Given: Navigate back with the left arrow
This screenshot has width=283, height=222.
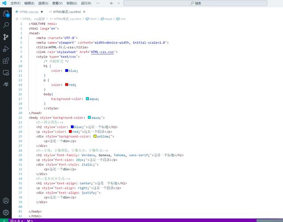Looking at the screenshot, I should [111, 3].
